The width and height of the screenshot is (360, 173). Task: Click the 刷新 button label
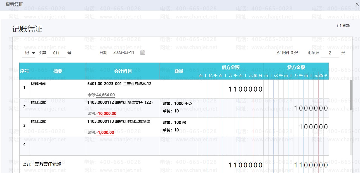(x=346, y=26)
